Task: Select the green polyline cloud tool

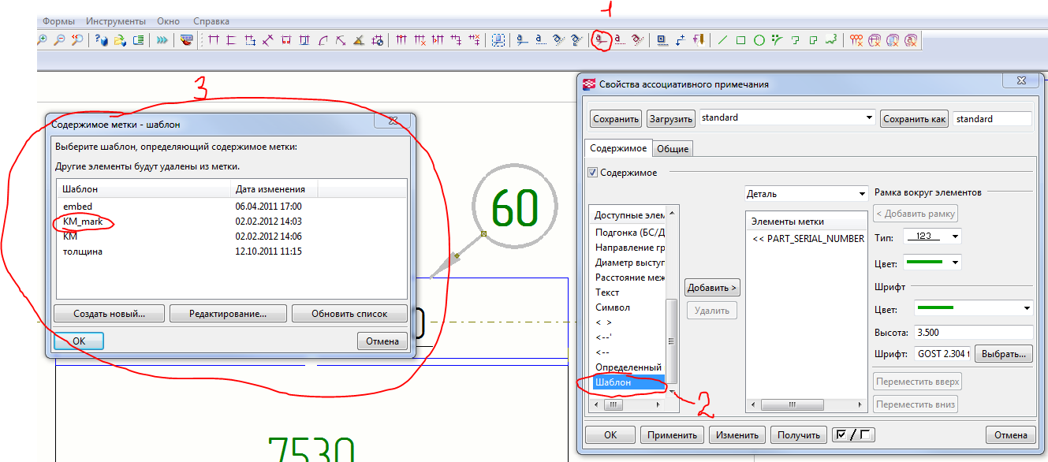Action: pyautogui.click(x=830, y=39)
